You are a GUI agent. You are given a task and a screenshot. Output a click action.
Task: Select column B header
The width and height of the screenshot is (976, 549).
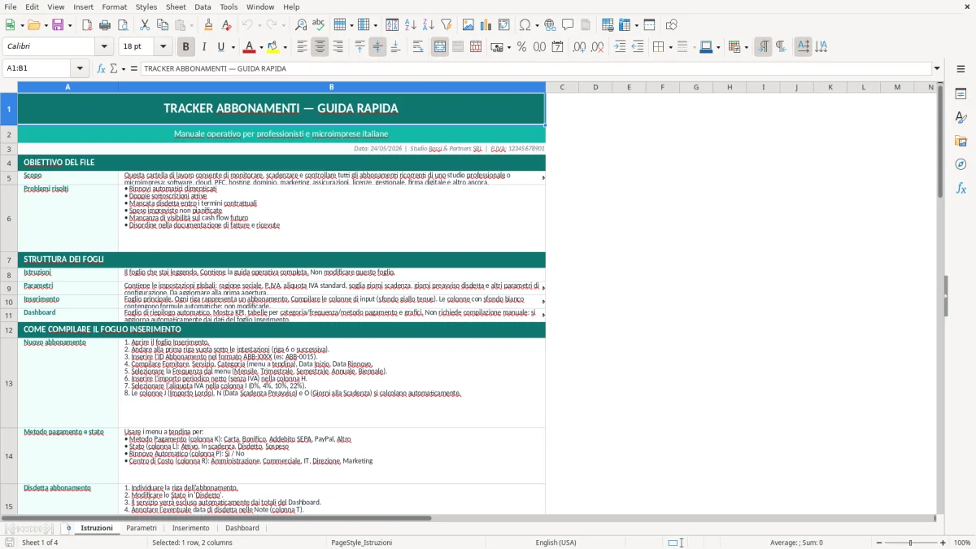(332, 87)
